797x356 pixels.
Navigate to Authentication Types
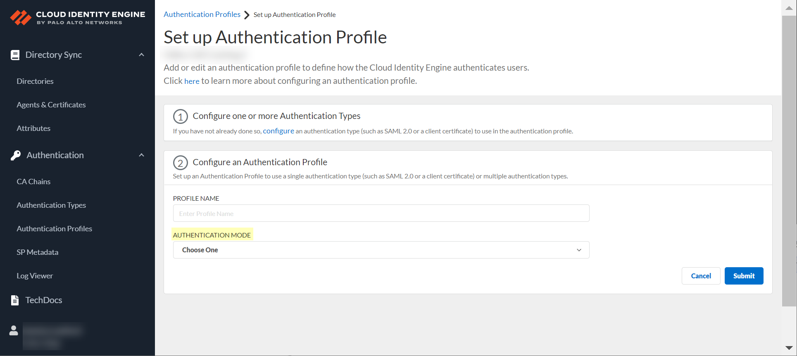[51, 205]
